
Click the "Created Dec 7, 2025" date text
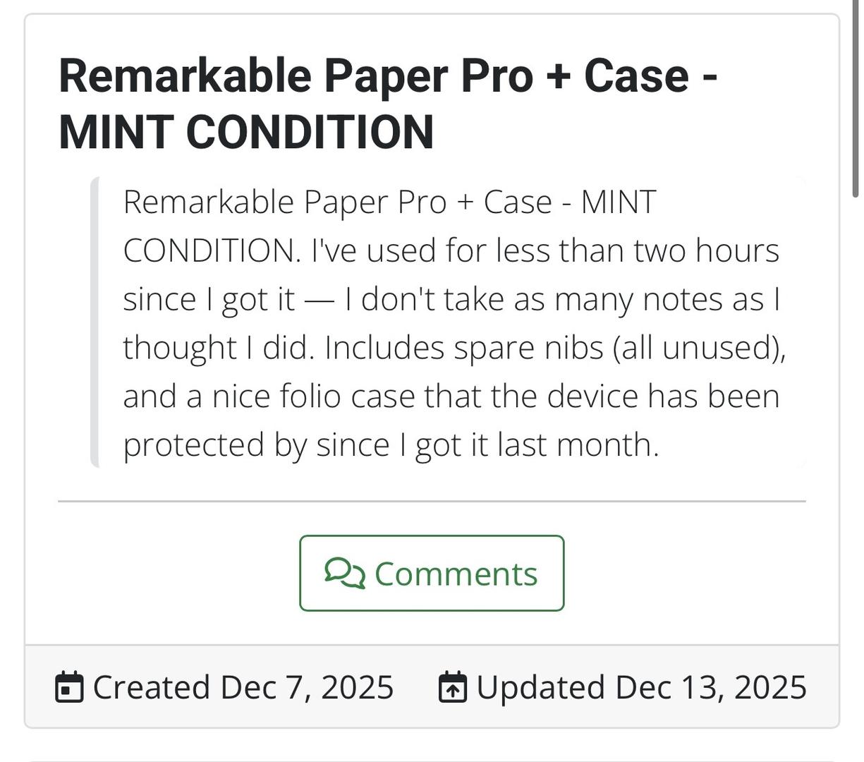tap(243, 687)
